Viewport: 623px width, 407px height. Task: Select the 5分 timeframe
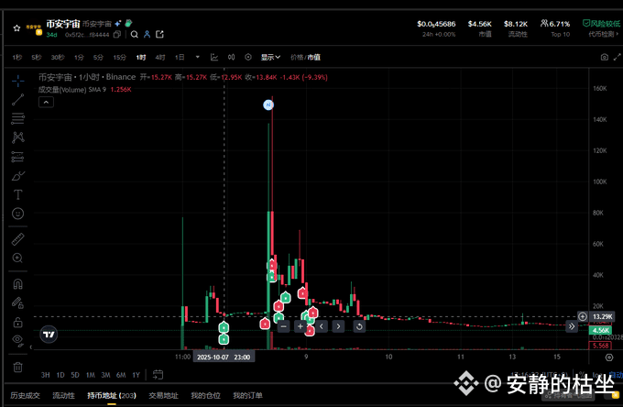pos(98,57)
